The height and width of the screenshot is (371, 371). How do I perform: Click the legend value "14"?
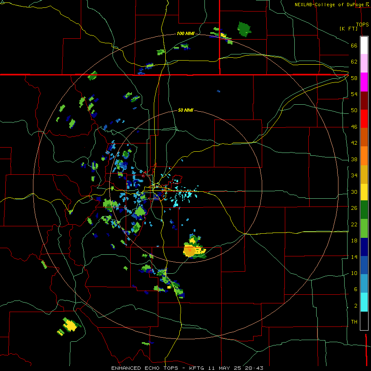[354, 257]
